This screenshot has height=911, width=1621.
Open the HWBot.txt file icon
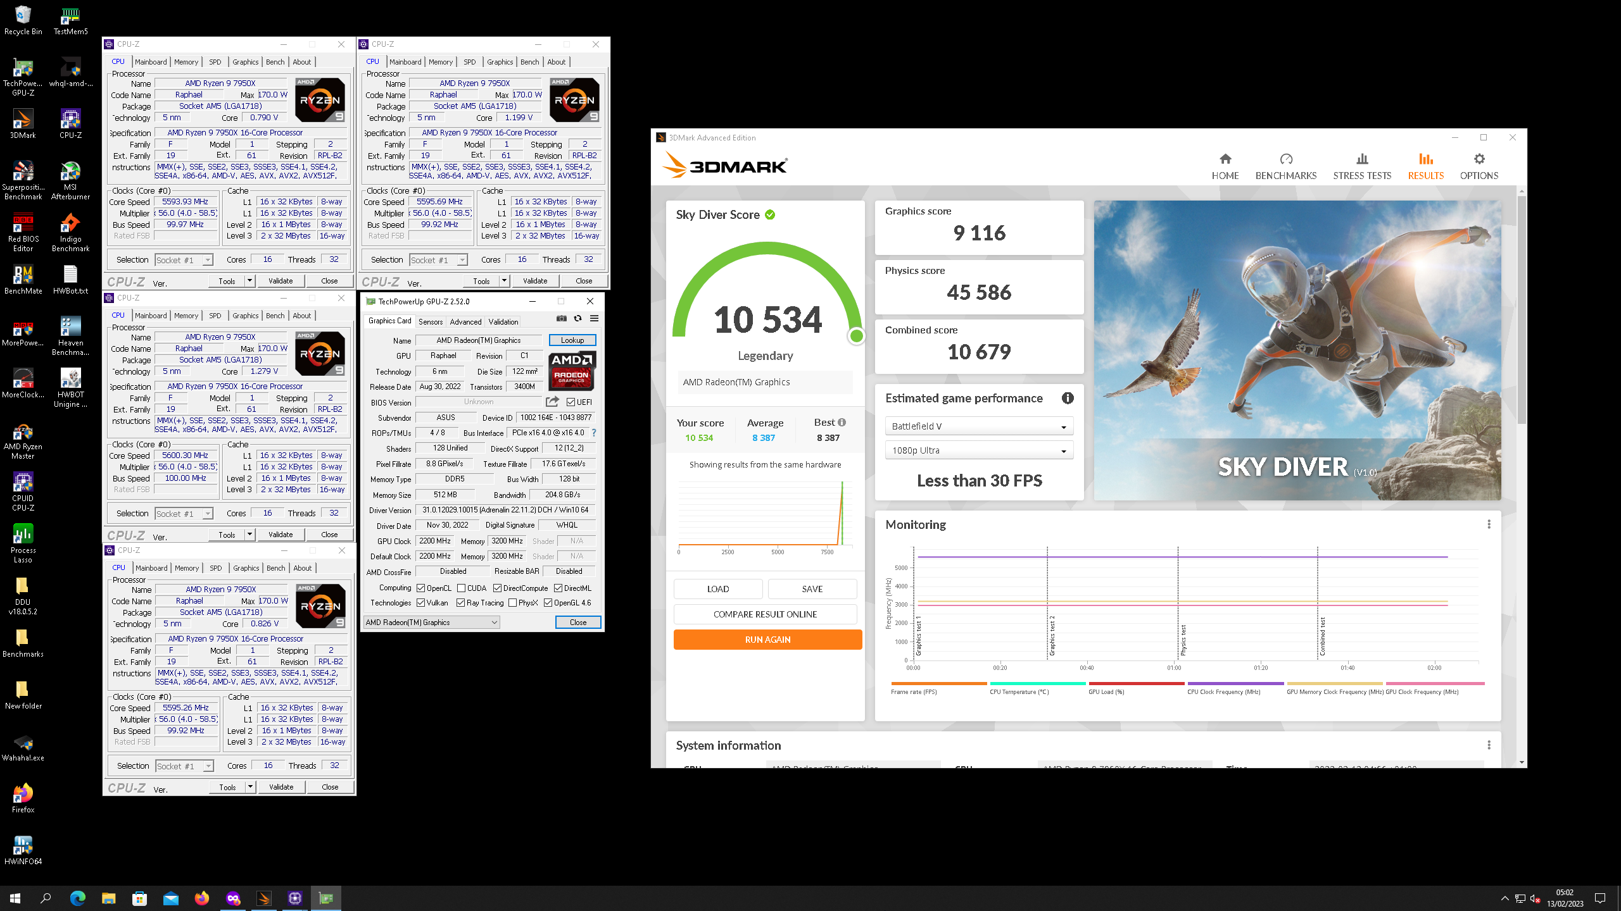point(70,280)
